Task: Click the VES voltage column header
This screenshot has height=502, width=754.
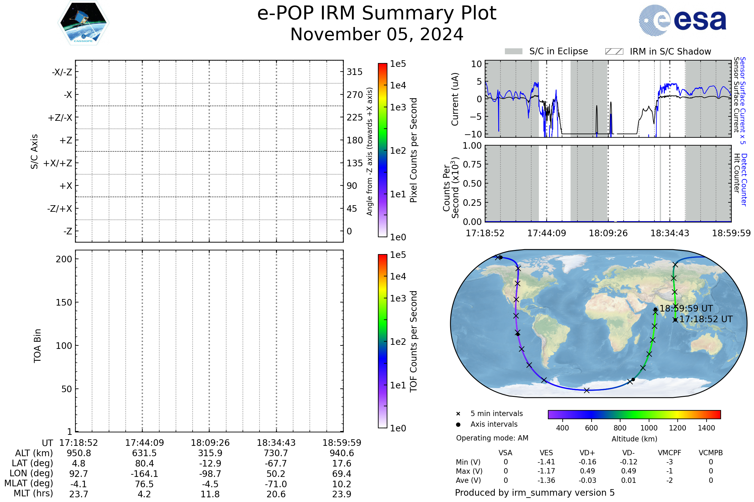Action: (546, 453)
